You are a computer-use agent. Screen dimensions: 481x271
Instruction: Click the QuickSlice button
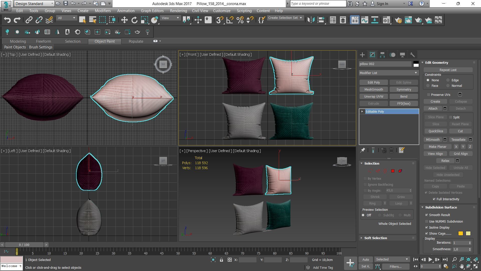click(436, 131)
